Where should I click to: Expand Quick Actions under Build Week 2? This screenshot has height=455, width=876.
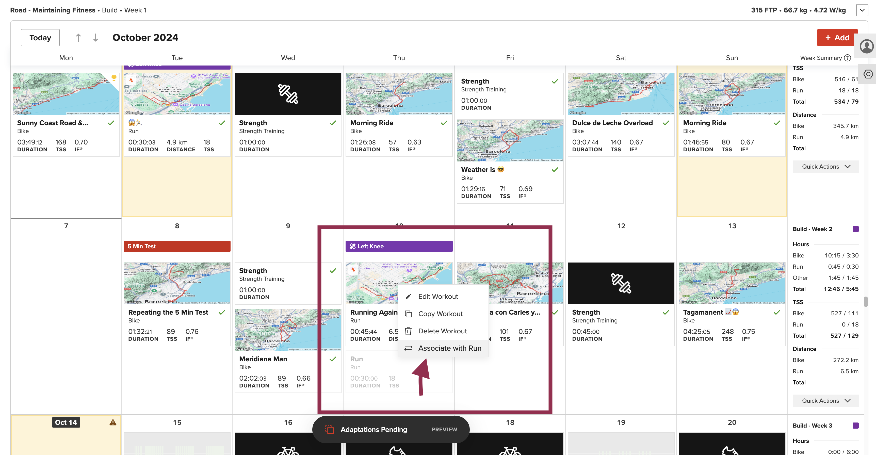825,401
